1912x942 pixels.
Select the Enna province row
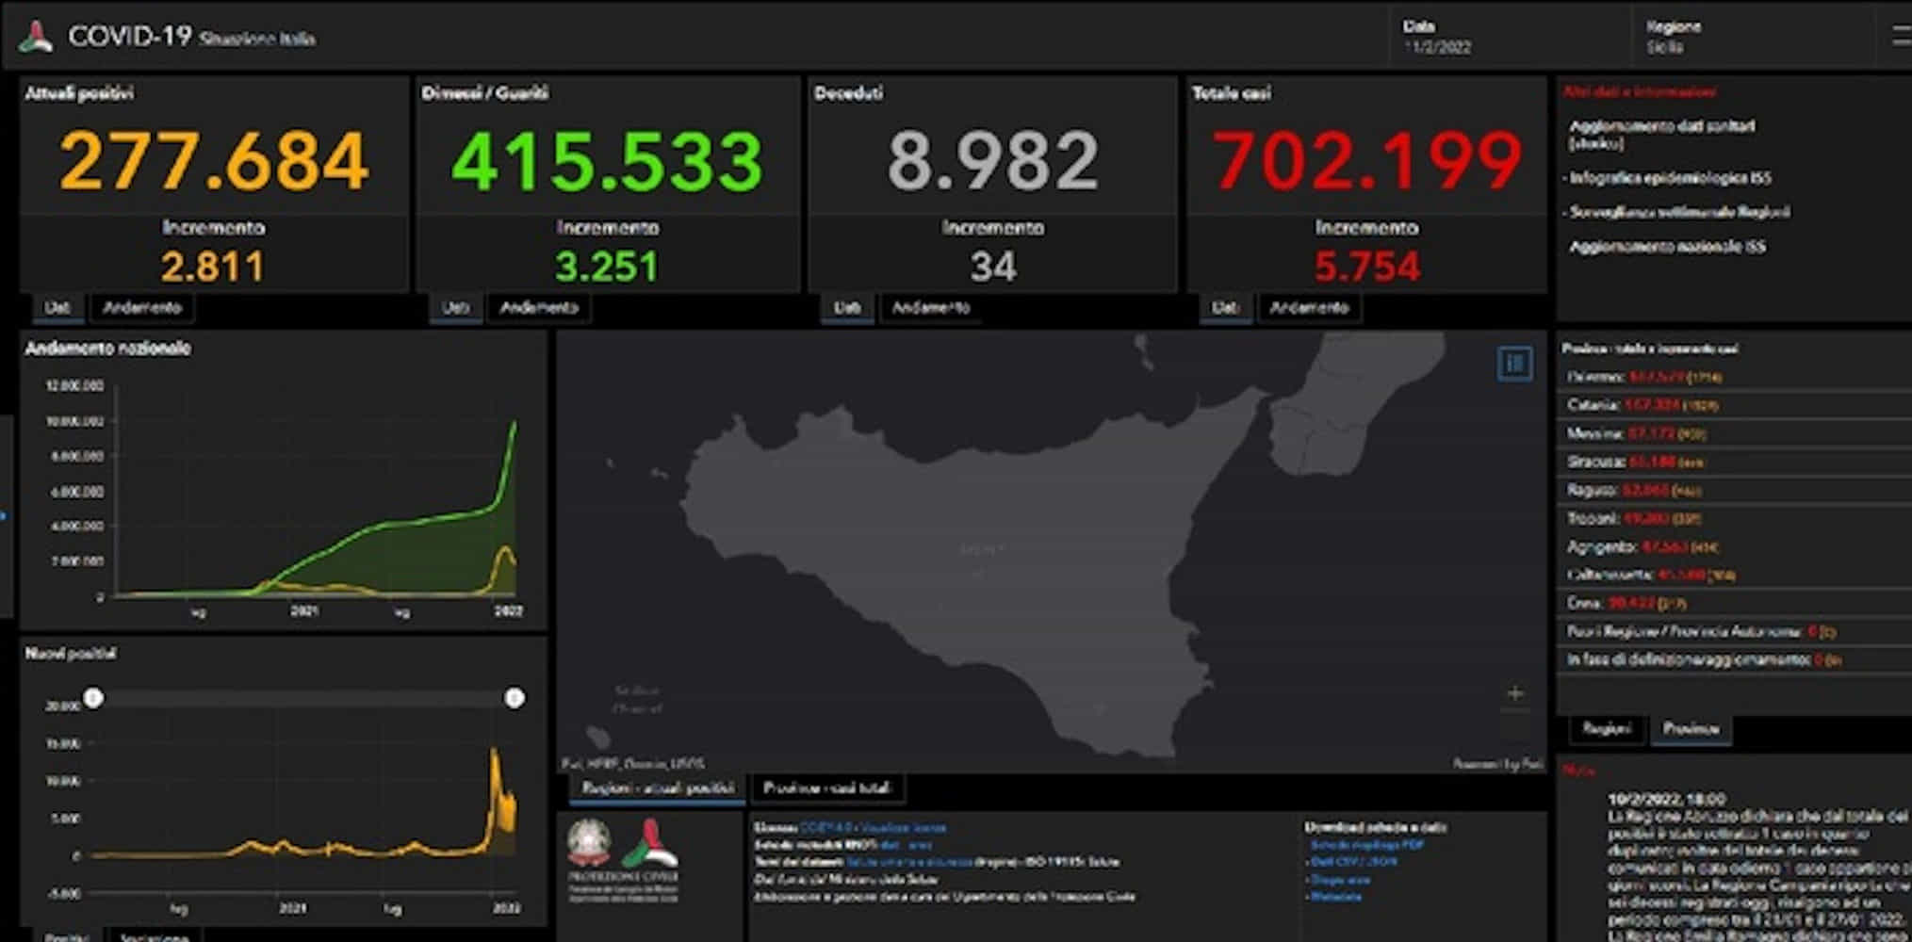(1734, 603)
